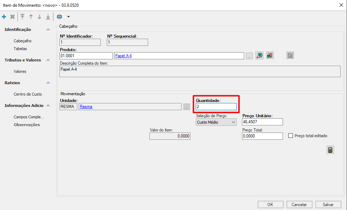
Task: Collapse the Identificação section
Action: (48, 29)
